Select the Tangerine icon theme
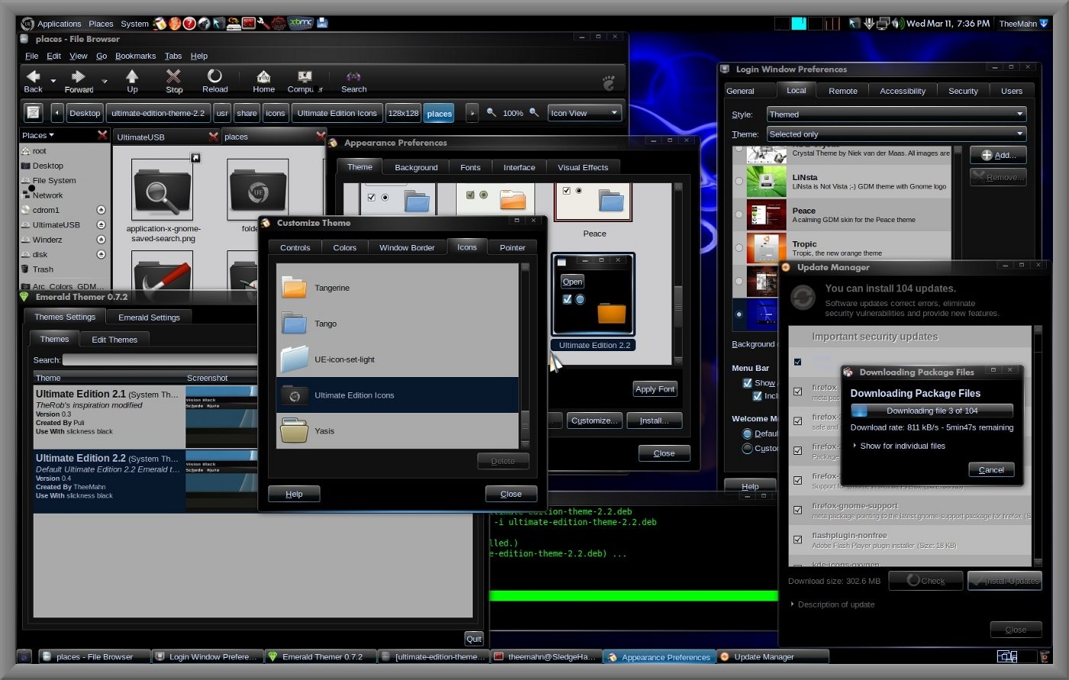The width and height of the screenshot is (1069, 680). 397,288
